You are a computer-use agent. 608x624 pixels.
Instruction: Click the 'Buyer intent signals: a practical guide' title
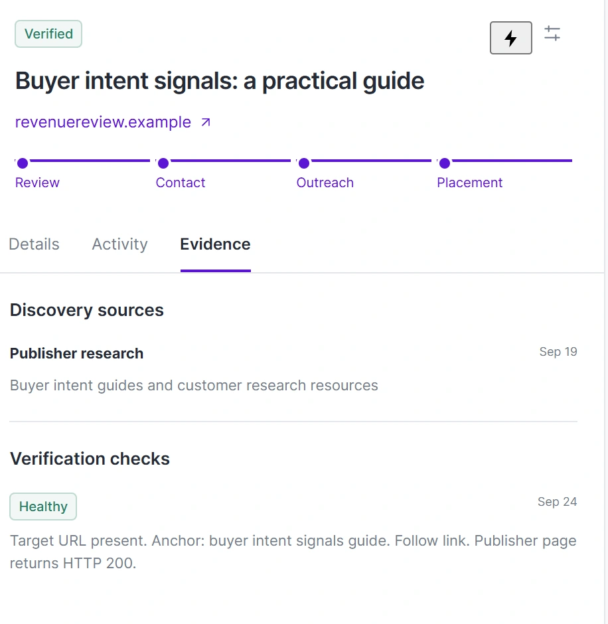220,81
